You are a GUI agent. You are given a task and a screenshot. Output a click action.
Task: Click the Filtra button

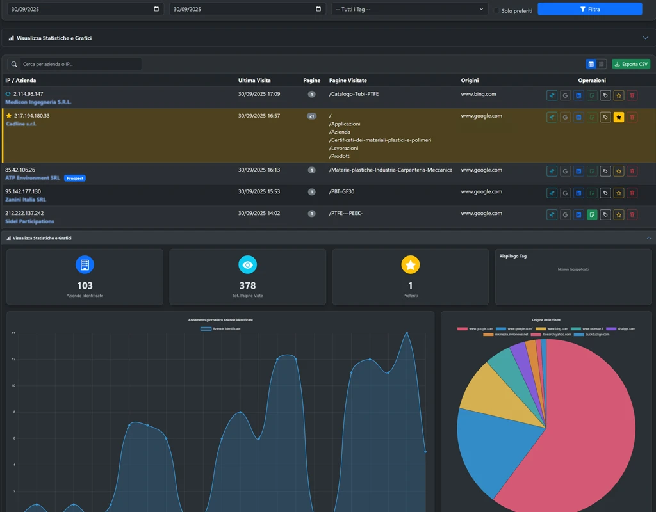point(590,9)
